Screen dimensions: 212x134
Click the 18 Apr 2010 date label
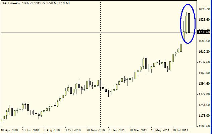(9, 130)
